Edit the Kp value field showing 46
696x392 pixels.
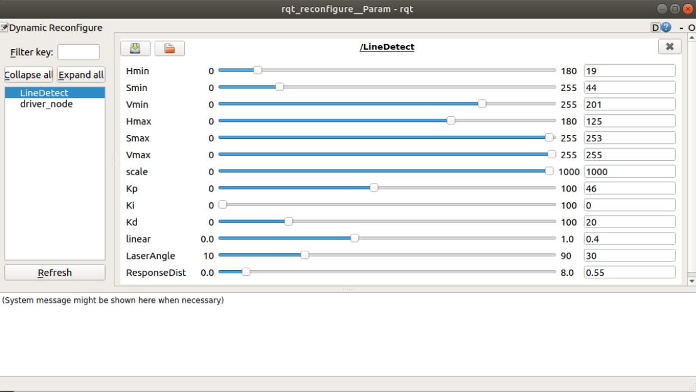[629, 188]
